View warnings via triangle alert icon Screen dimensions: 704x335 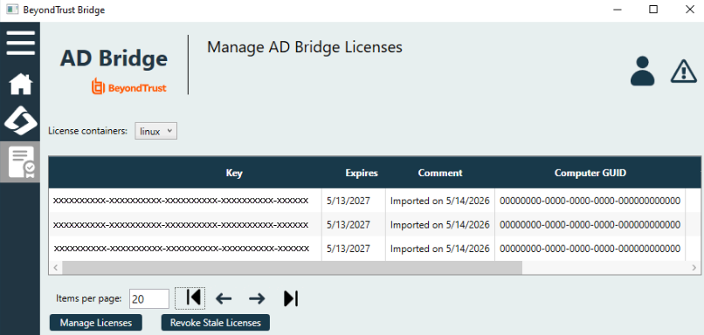pyautogui.click(x=683, y=72)
